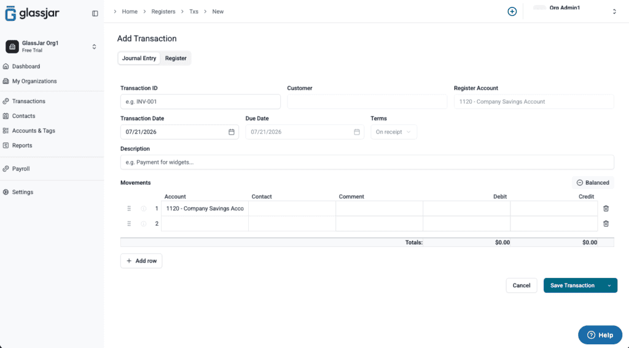This screenshot has width=629, height=348.
Task: Click the row 1 Contact cell
Action: click(x=292, y=209)
